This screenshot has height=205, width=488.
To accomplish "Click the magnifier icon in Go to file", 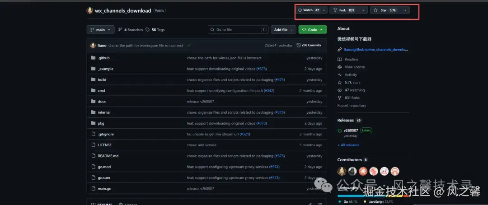I will (x=212, y=29).
